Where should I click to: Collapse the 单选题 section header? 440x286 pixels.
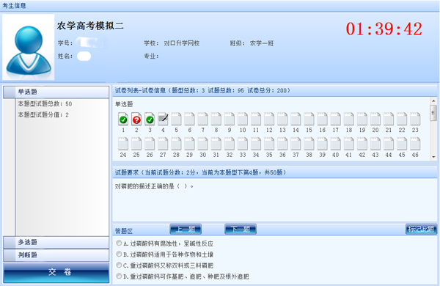(56, 92)
